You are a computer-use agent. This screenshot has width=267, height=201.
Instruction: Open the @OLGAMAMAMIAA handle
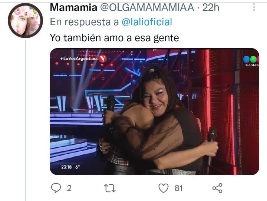(x=147, y=7)
